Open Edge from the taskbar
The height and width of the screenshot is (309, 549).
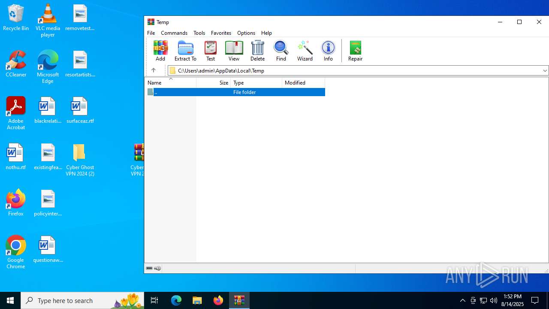pyautogui.click(x=176, y=300)
